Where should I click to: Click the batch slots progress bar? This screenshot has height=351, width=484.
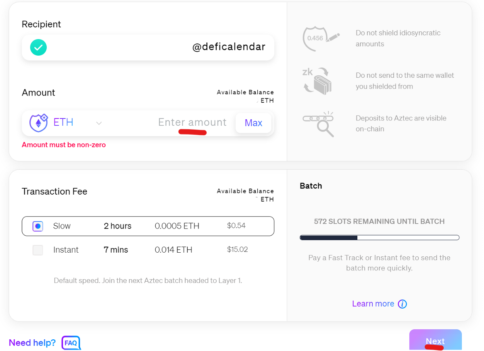[379, 237]
